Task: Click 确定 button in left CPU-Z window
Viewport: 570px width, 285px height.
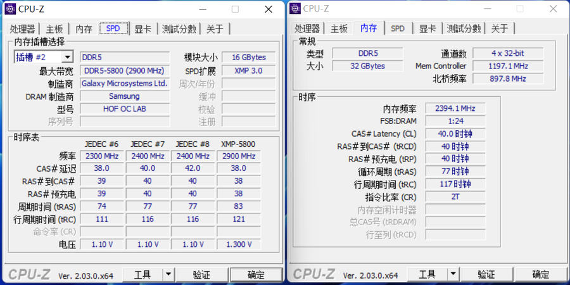Action: 256,275
